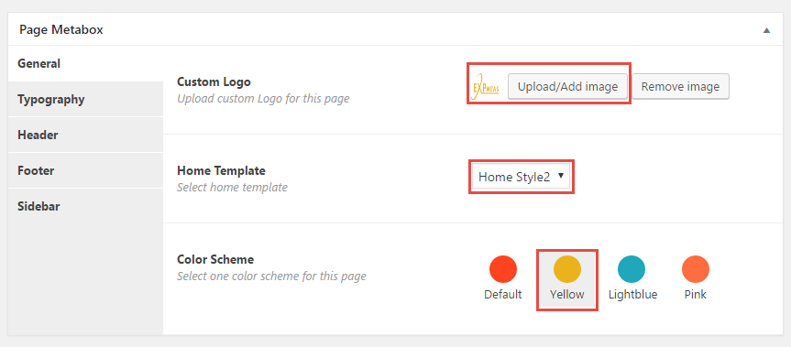
Task: Select the teal Lightblue color circle
Action: coord(632,269)
